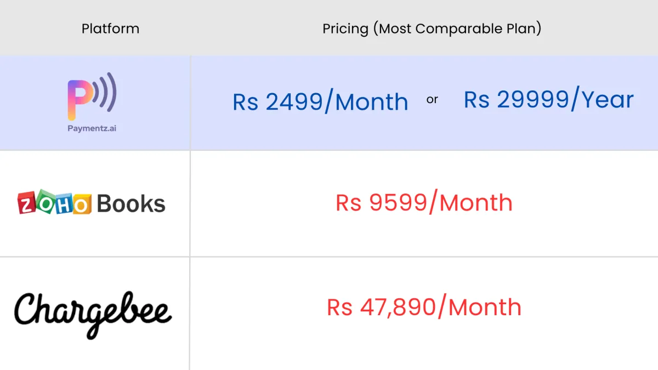
Task: Click the yellow O block in Zoho logo
Action: point(81,204)
